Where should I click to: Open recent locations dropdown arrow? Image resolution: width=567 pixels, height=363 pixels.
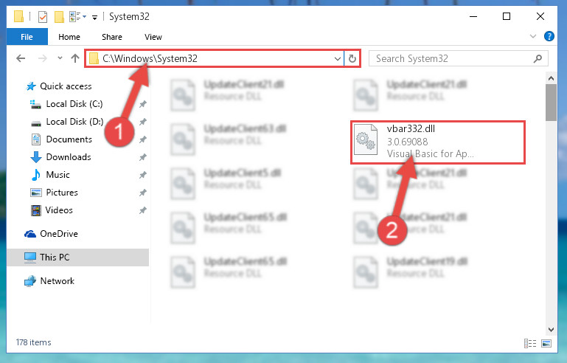[x=60, y=58]
